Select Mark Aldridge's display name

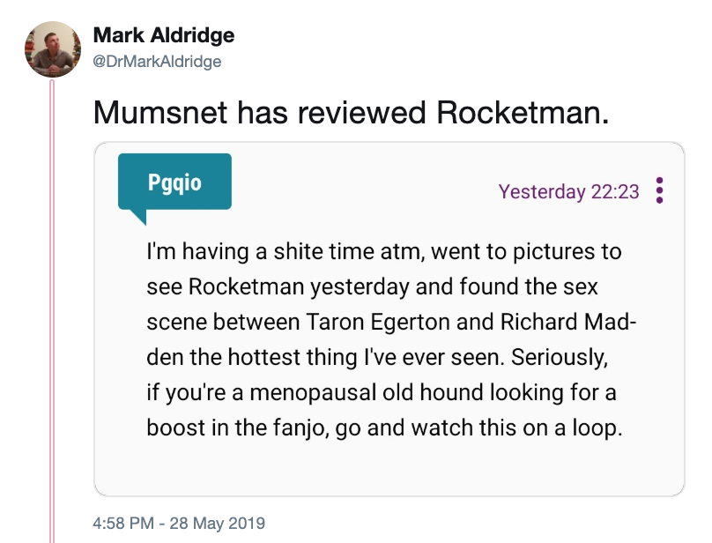[164, 36]
